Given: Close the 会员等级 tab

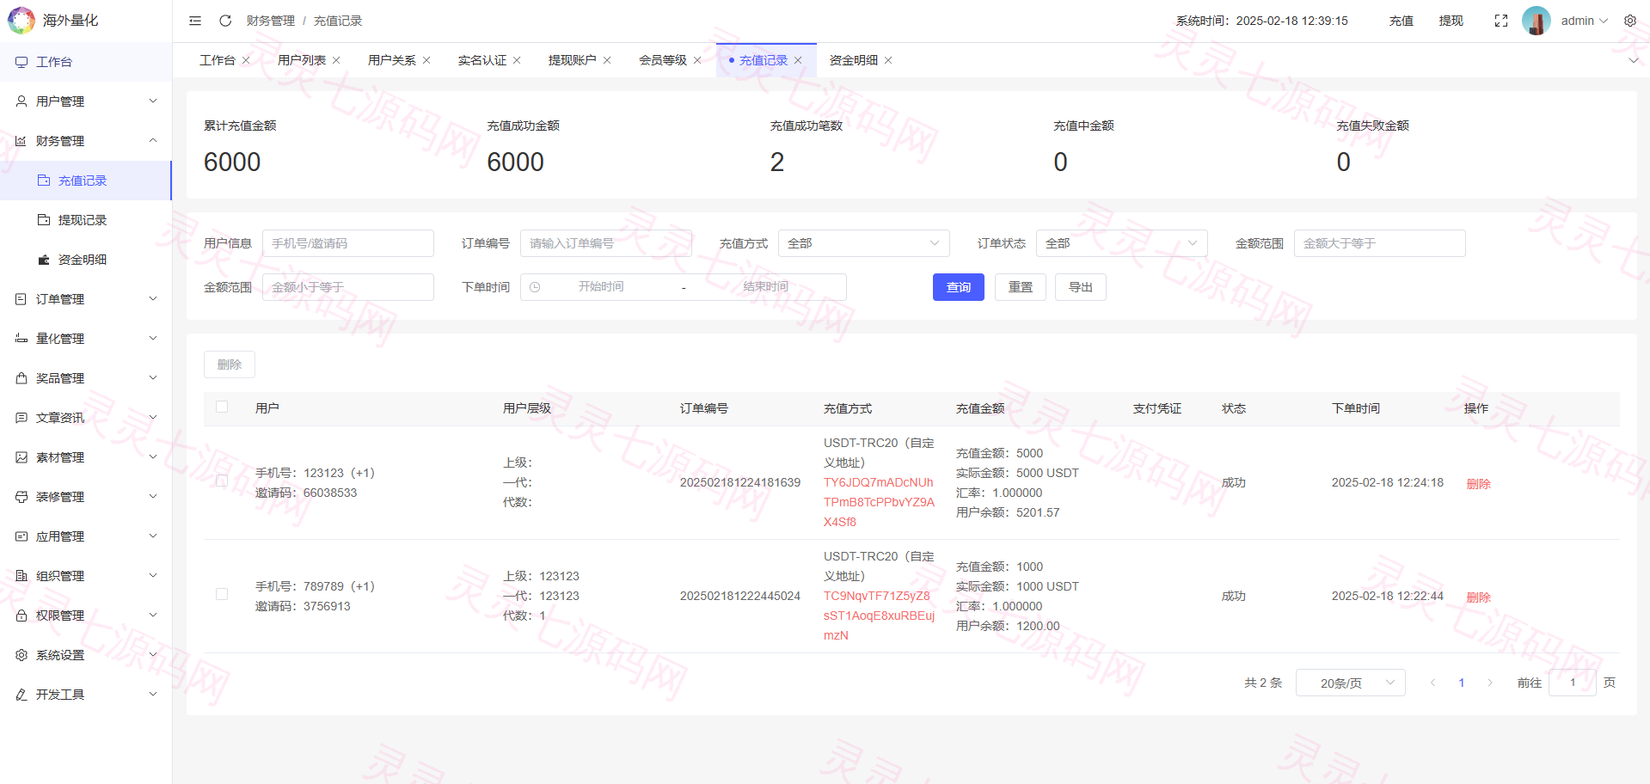Looking at the screenshot, I should (697, 60).
